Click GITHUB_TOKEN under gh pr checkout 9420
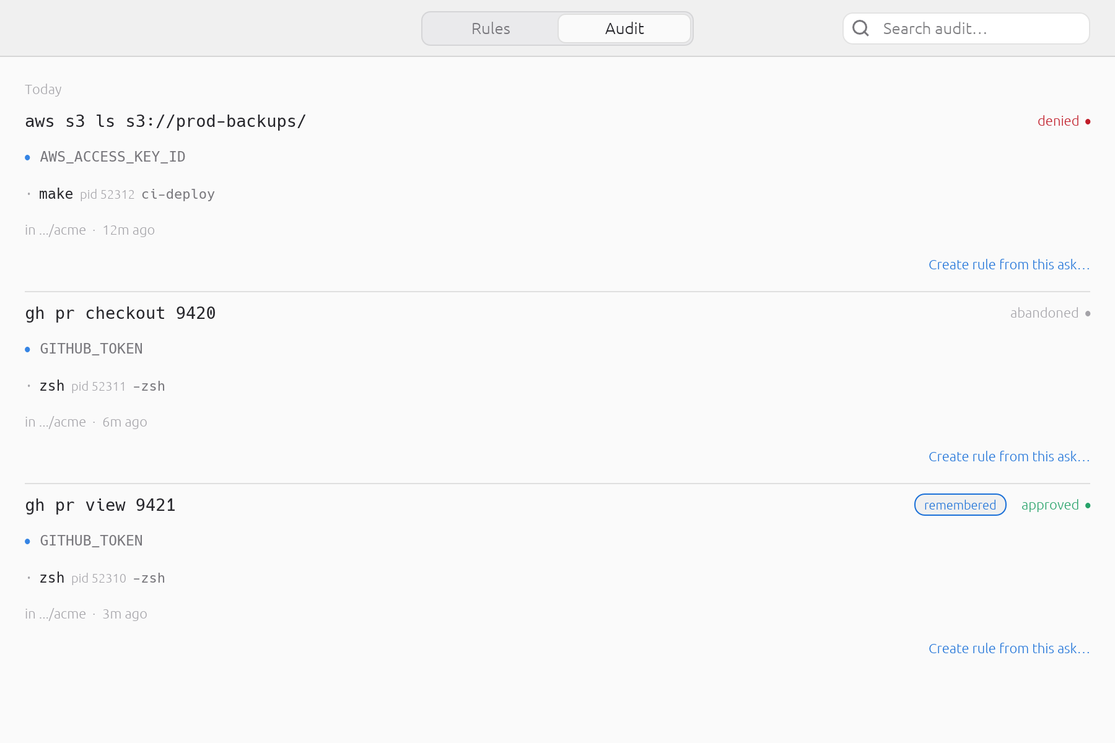The image size is (1115, 743). tap(91, 349)
